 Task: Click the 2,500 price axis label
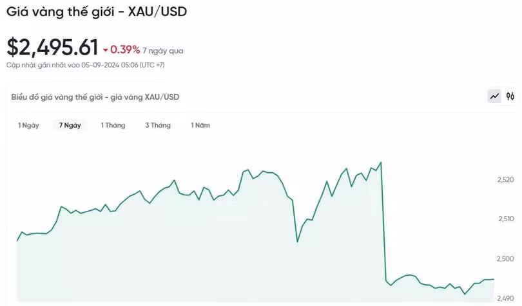pos(506,258)
